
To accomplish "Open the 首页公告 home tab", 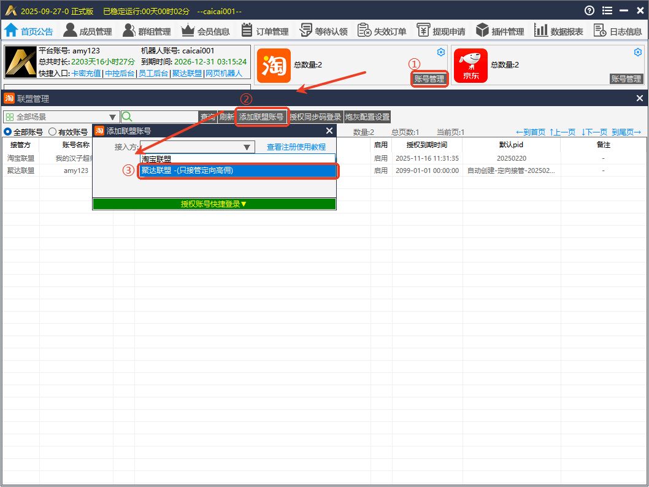I will [29, 31].
